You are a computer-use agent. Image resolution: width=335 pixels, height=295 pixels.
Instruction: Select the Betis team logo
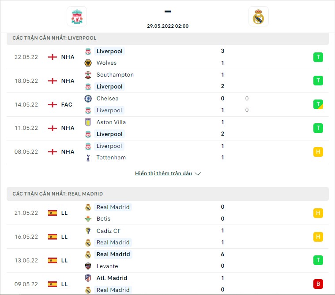[88, 219]
